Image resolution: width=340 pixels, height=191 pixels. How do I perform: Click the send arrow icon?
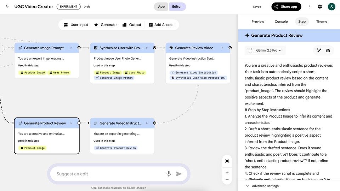179,174
